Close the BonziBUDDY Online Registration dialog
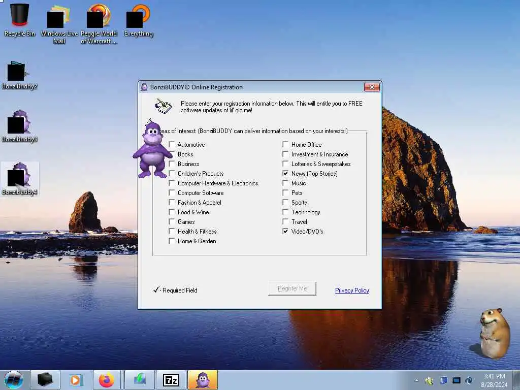Image resolution: width=520 pixels, height=390 pixels. [x=372, y=87]
